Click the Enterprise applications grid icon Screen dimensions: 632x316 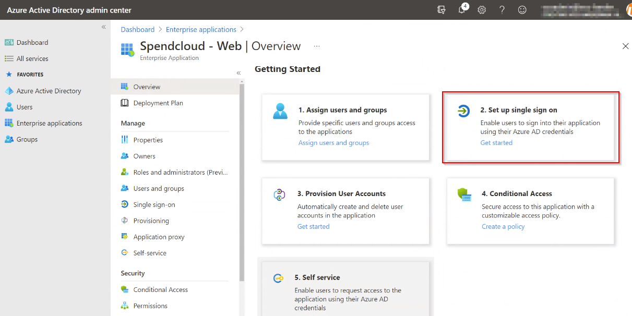coord(9,123)
